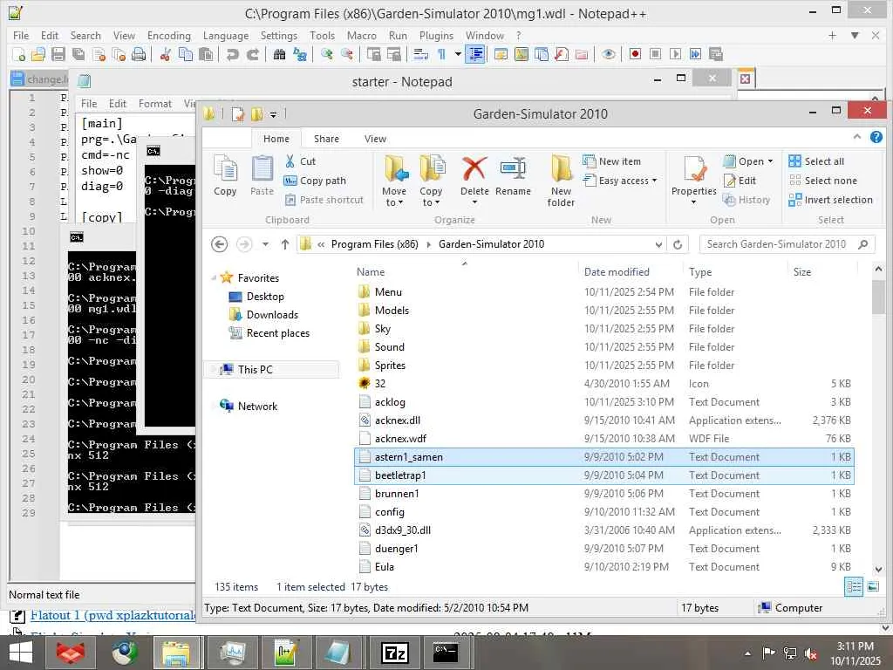Click New item in ribbon

pos(611,161)
